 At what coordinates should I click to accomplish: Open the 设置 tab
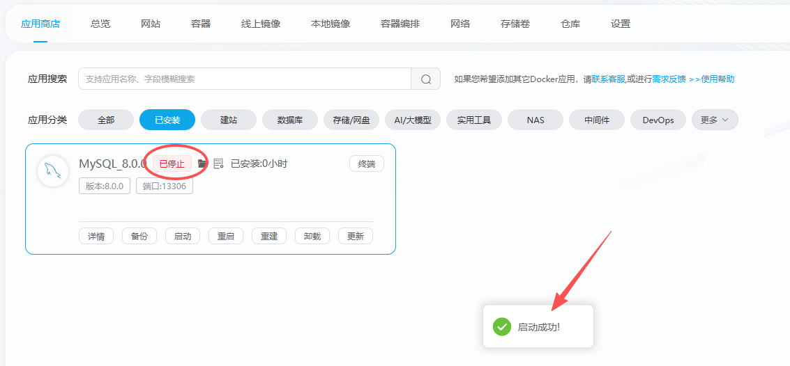[x=620, y=24]
